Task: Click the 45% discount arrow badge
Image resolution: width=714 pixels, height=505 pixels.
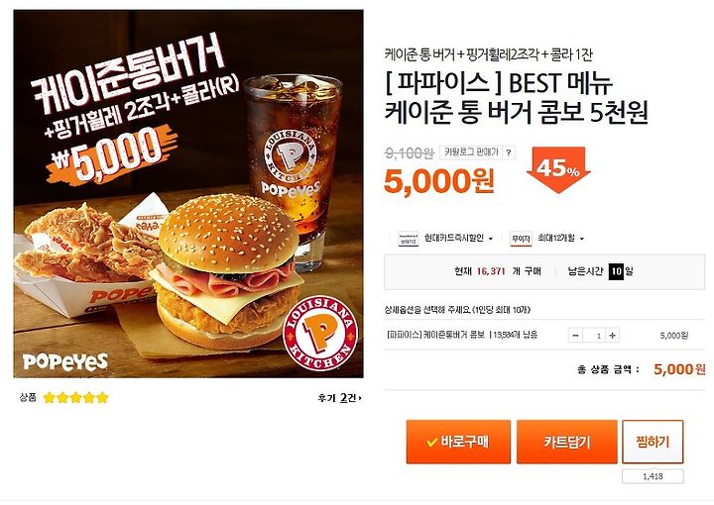Action: click(x=558, y=170)
